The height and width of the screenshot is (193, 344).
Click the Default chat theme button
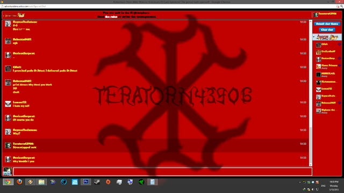click(327, 24)
